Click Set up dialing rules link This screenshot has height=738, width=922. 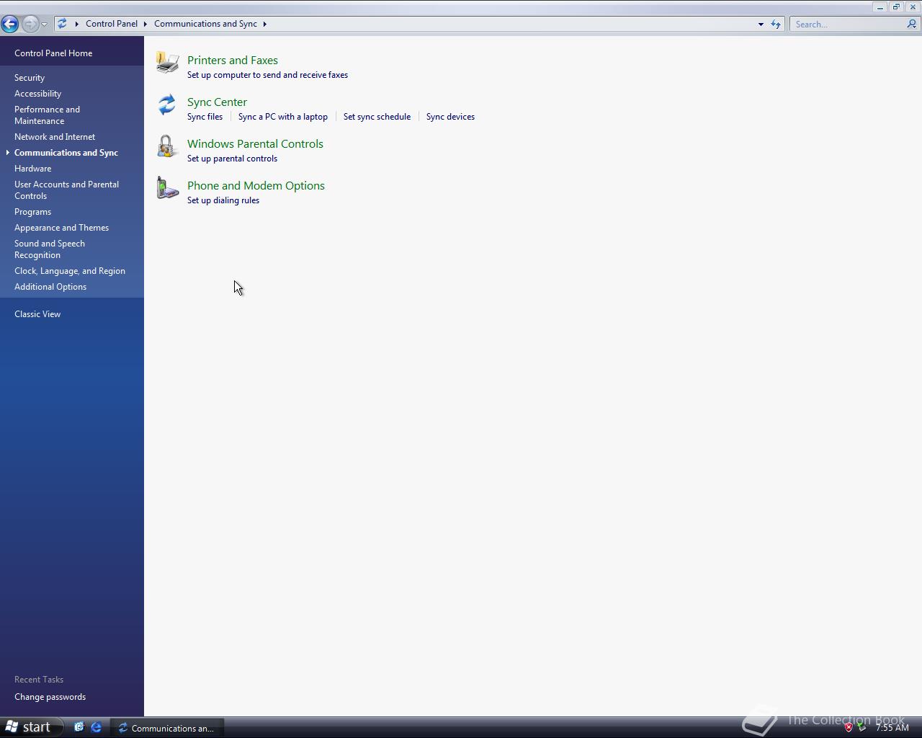(x=223, y=200)
